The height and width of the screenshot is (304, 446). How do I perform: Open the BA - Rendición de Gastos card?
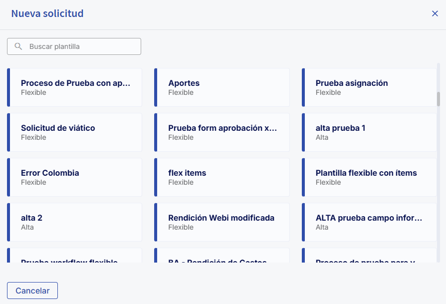tap(223, 257)
